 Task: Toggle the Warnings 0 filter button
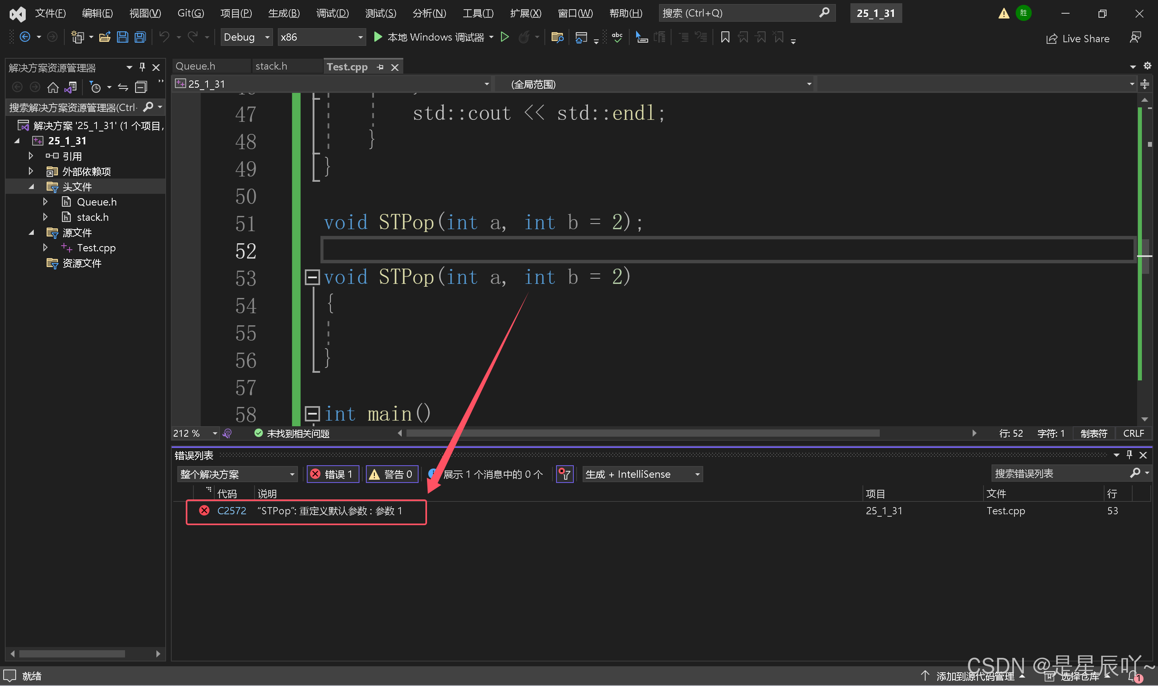tap(392, 474)
